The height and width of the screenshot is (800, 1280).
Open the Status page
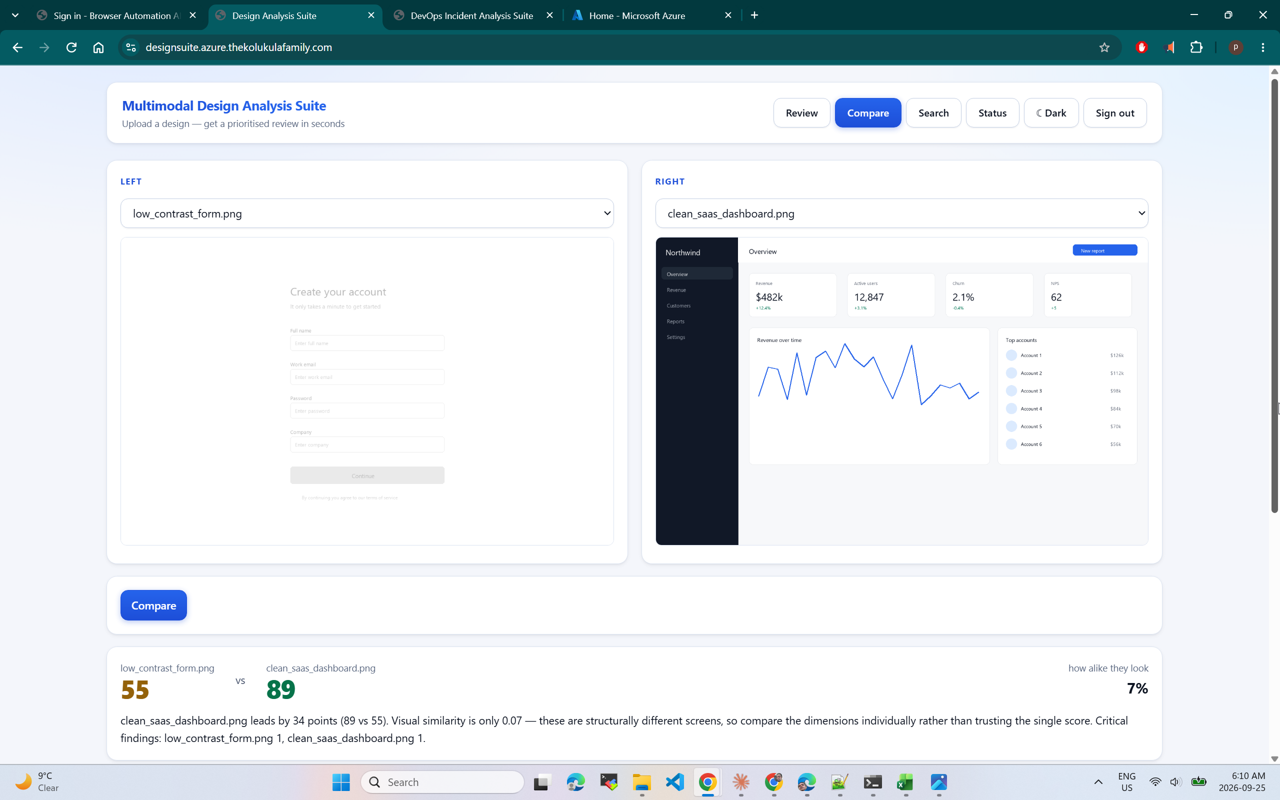(992, 112)
